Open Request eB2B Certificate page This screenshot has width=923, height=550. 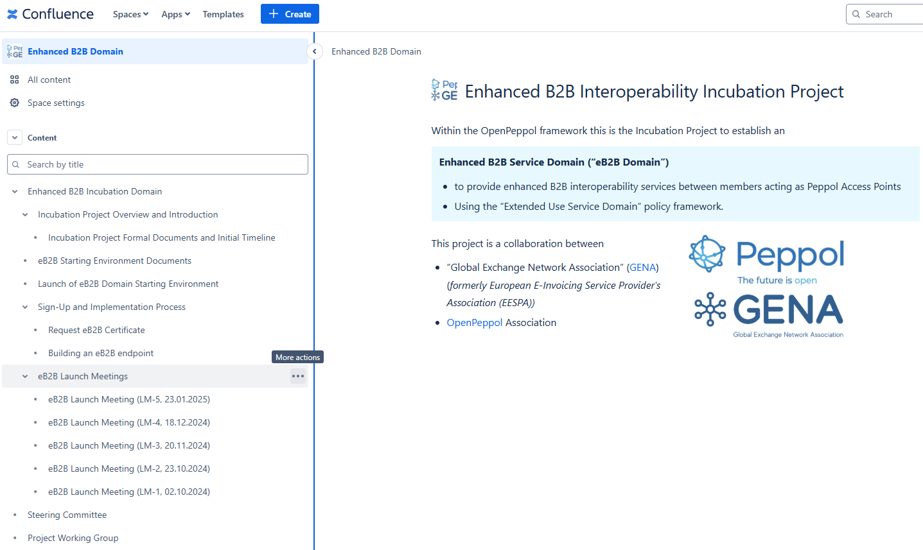[x=96, y=330]
